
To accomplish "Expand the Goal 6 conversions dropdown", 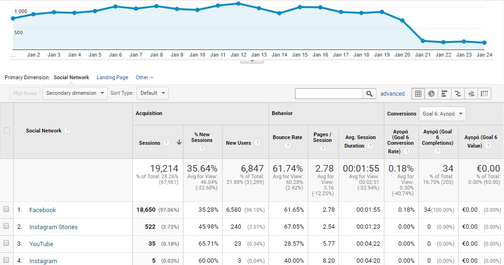I will (442, 114).
